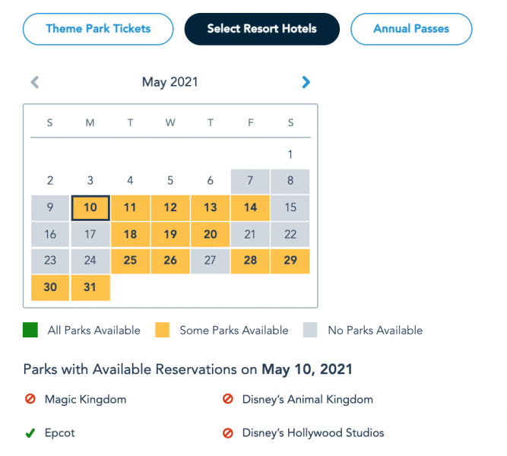Open the Annual Passes tab
This screenshot has width=507, height=456.
410,30
